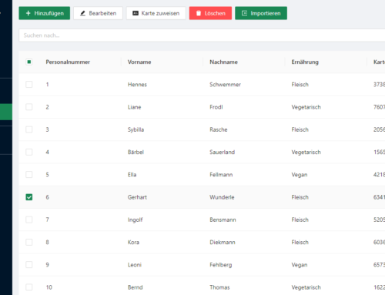Sort by the Personalnummer column header
This screenshot has height=295, width=385.
point(68,62)
